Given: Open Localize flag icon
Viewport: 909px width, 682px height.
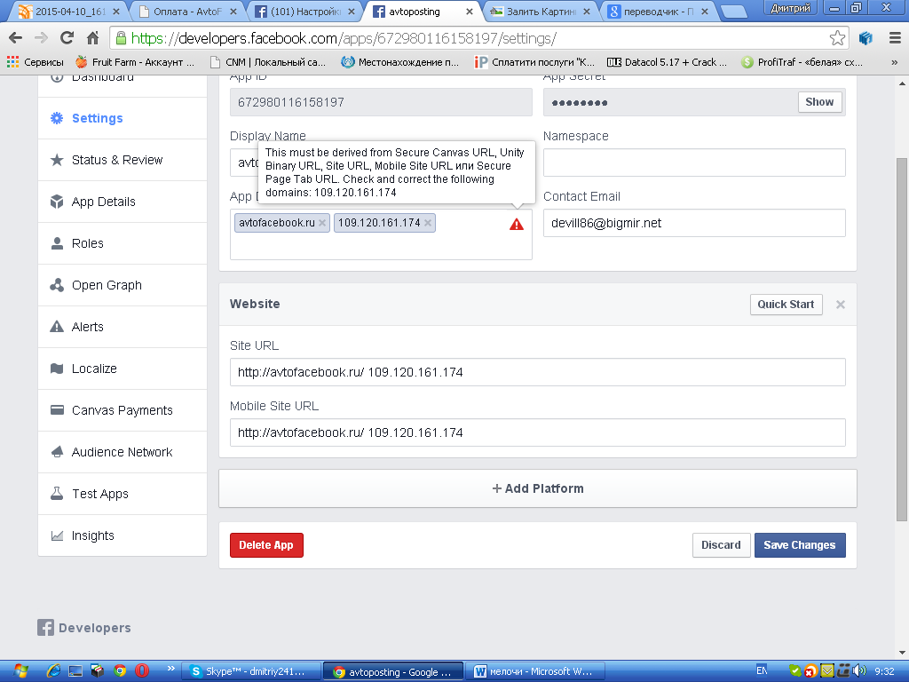Looking at the screenshot, I should 57,369.
